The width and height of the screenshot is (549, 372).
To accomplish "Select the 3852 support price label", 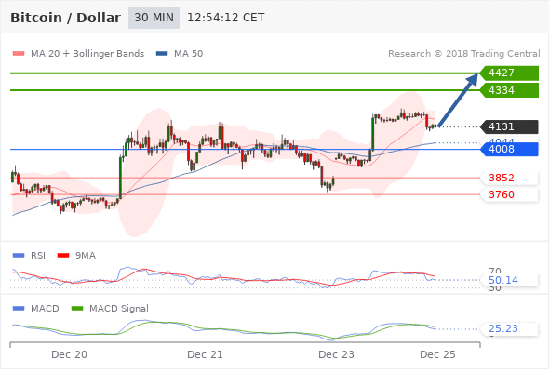I will 509,178.
